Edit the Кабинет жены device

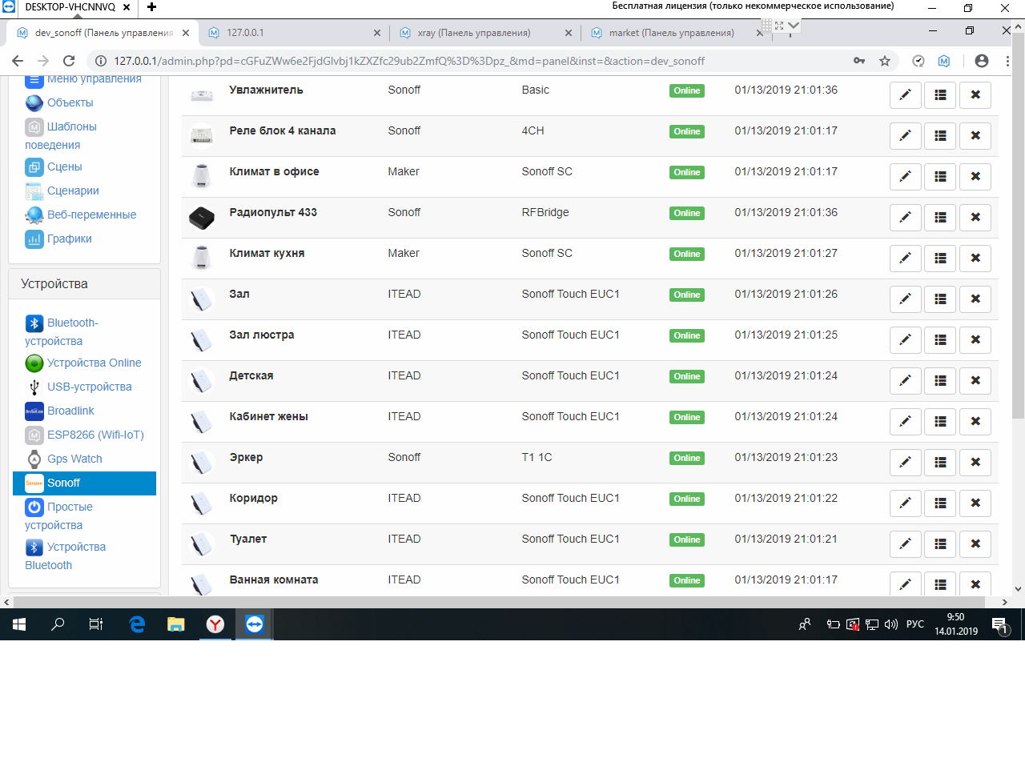point(905,422)
